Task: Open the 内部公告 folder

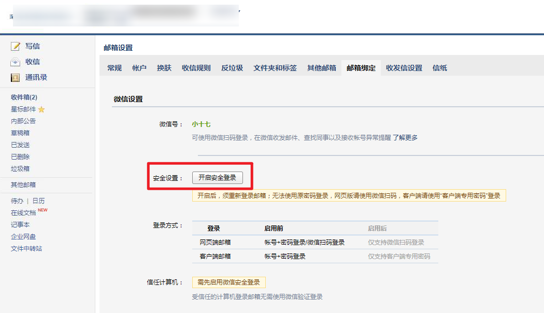Action: [x=23, y=121]
